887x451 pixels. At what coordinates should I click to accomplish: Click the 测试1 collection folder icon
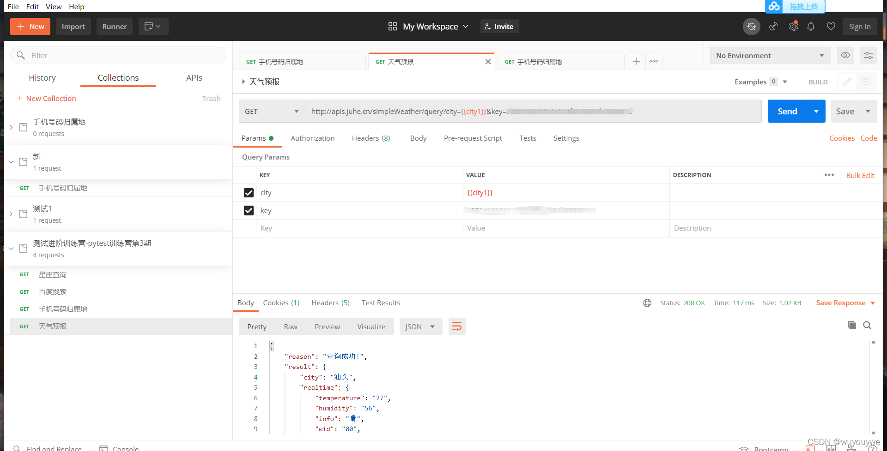pyautogui.click(x=23, y=214)
